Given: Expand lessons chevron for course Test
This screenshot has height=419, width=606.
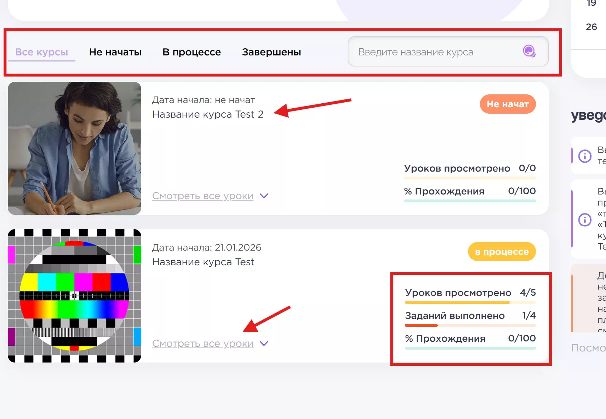Looking at the screenshot, I should tap(264, 344).
